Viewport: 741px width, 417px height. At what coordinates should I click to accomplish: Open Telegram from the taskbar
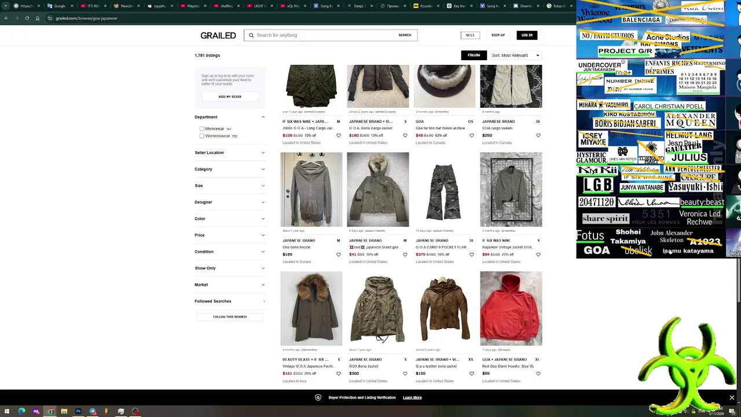[x=93, y=411]
